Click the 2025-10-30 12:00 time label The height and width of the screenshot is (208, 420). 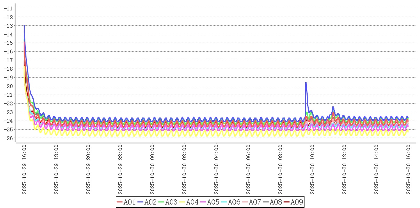coord(344,170)
